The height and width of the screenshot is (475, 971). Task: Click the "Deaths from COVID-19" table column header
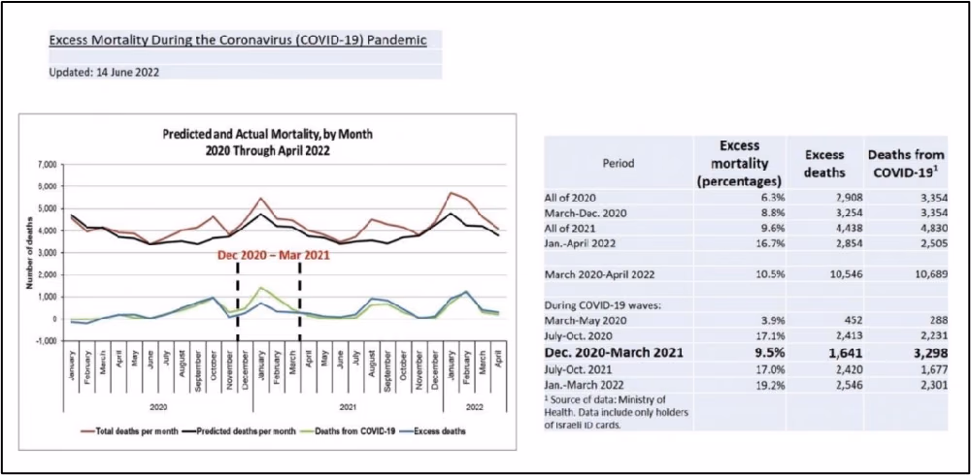[904, 164]
